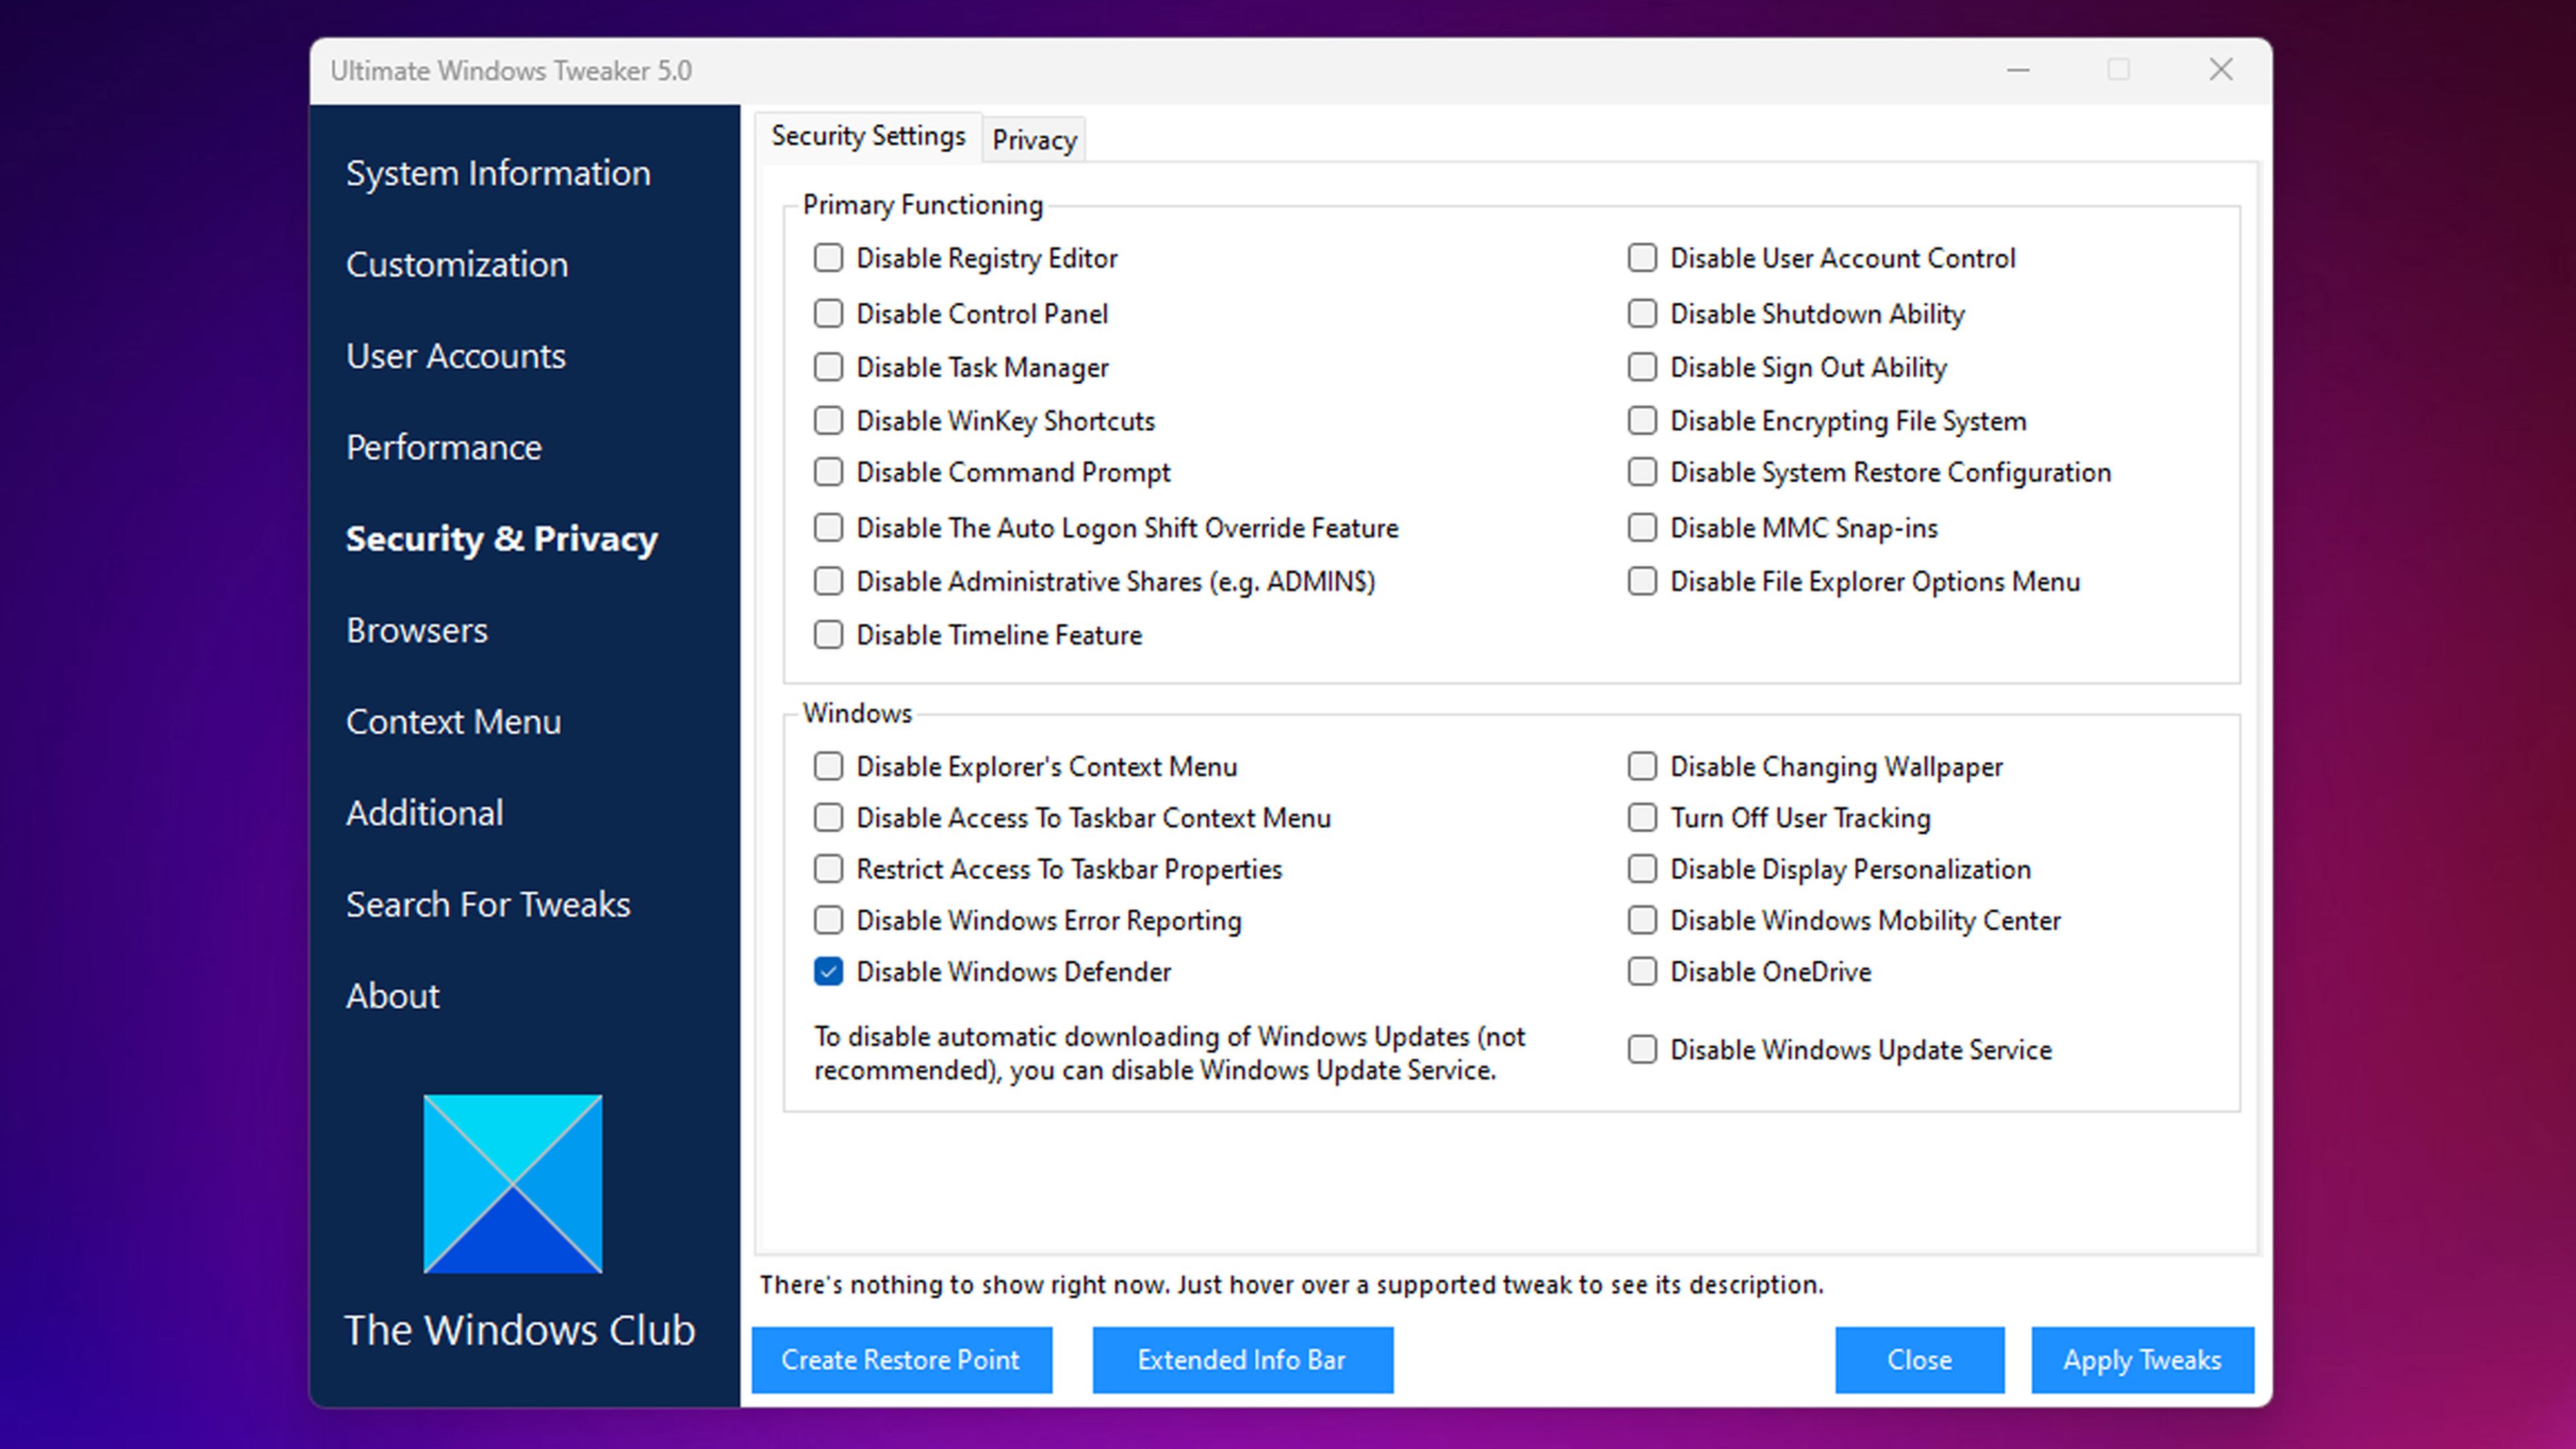
Task: Check Disable Windows Error Reporting
Action: pyautogui.click(x=828, y=920)
